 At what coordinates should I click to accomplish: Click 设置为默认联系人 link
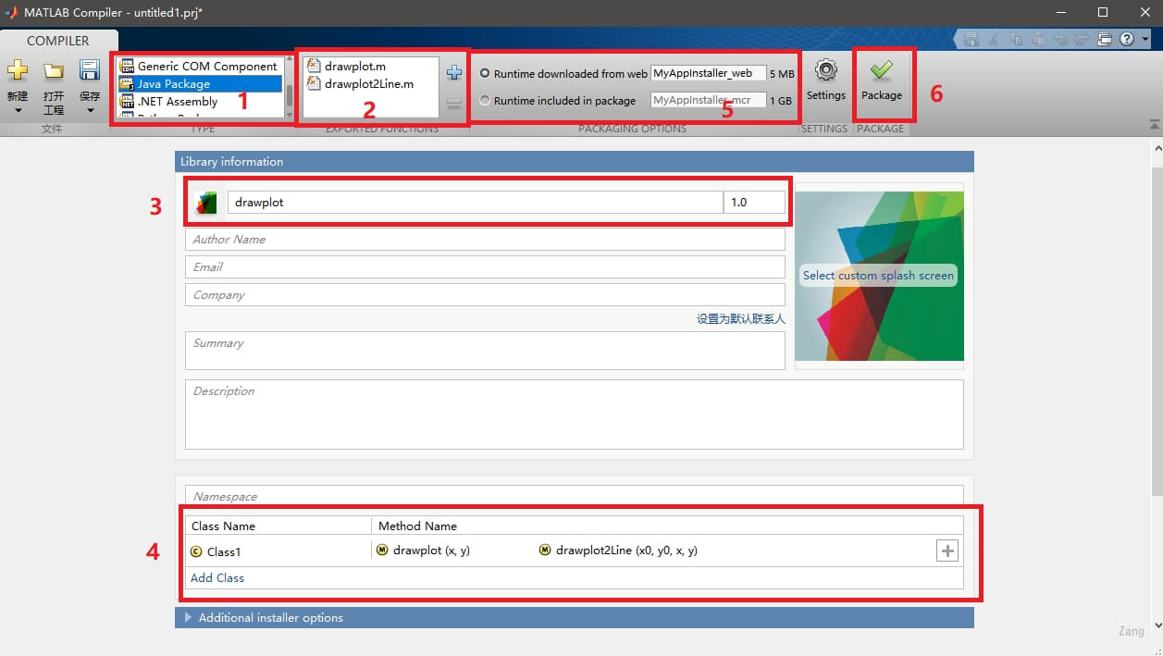tap(740, 318)
